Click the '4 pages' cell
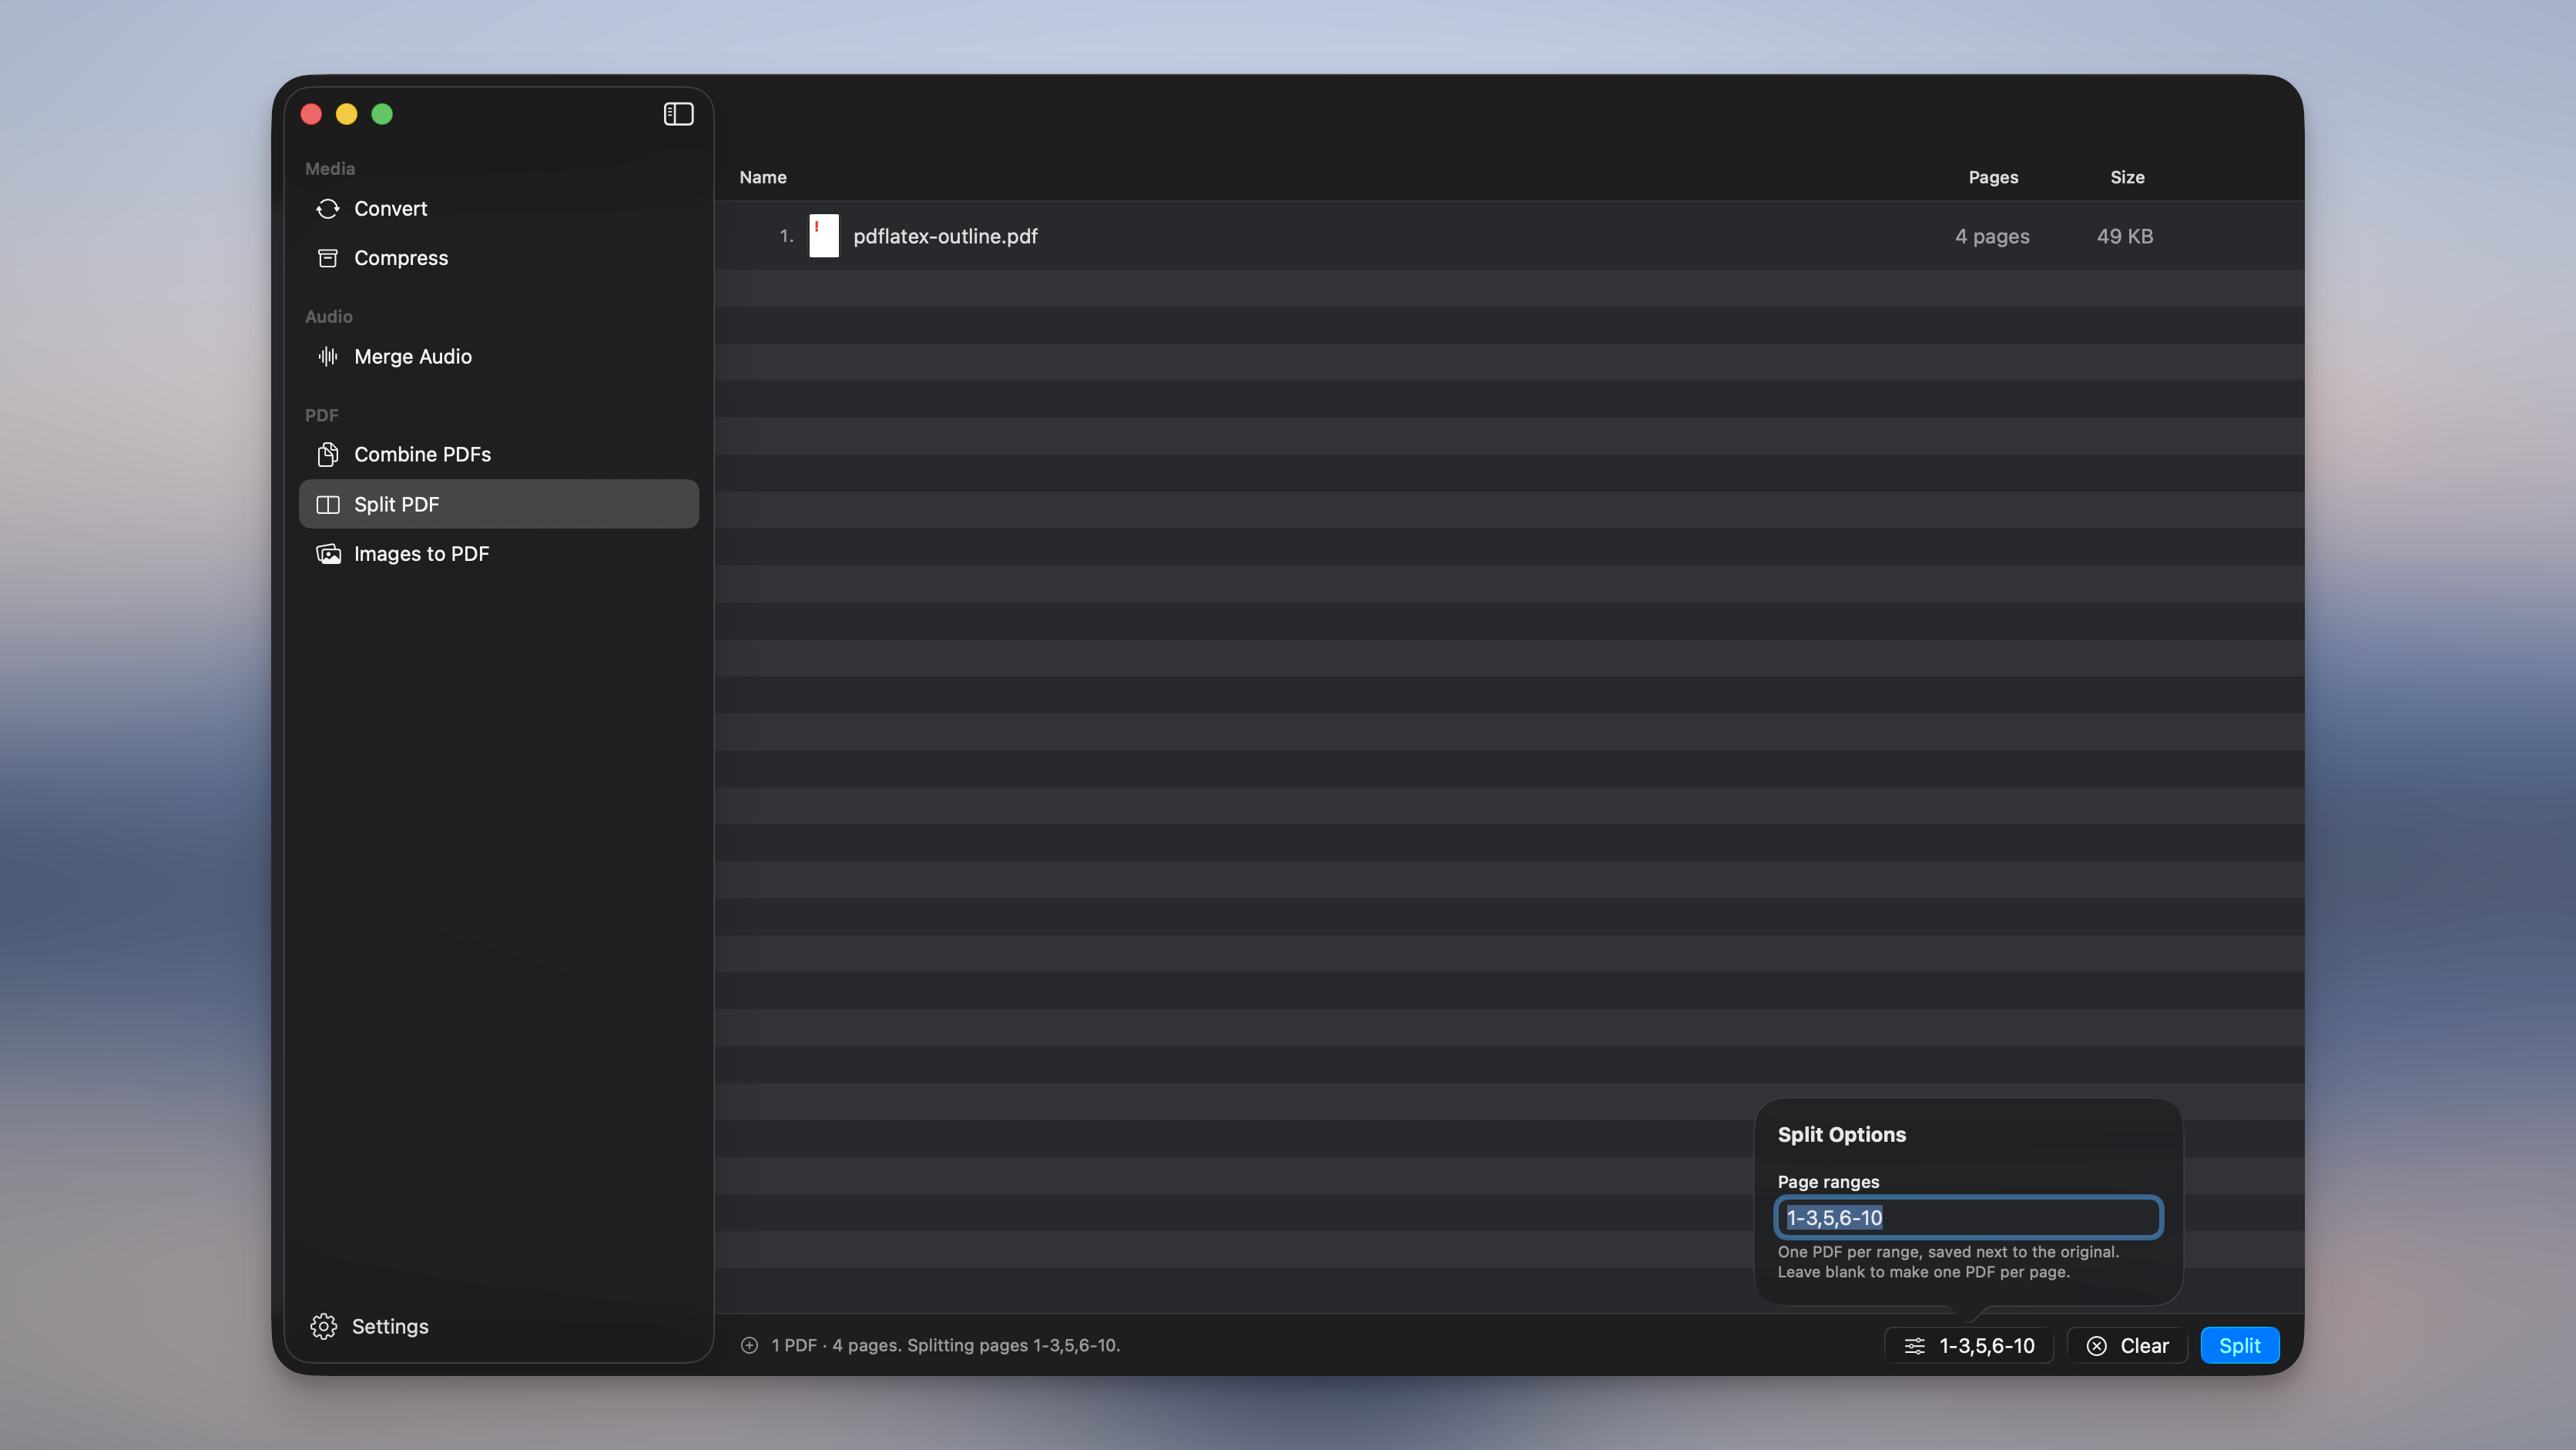The height and width of the screenshot is (1450, 2576). (1992, 236)
